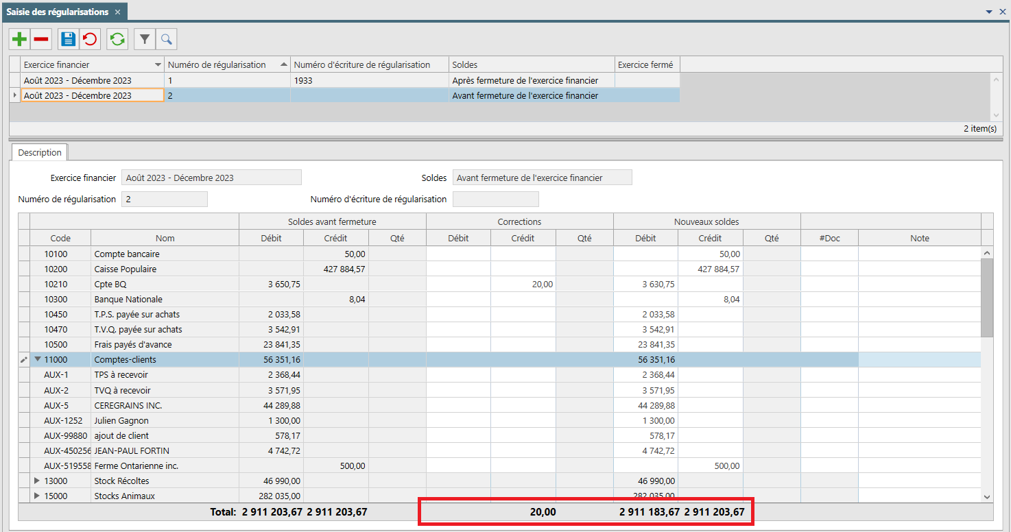Click the #Doc column header
This screenshot has height=532, width=1011.
[x=829, y=238]
